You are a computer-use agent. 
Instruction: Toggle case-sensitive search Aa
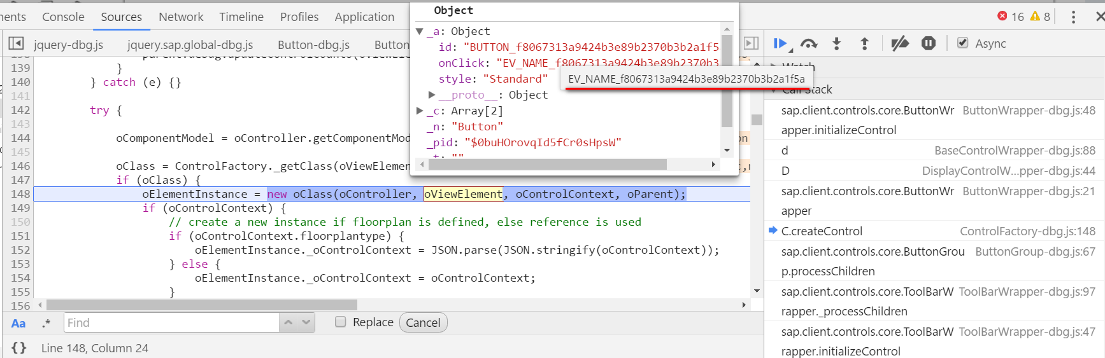[18, 323]
